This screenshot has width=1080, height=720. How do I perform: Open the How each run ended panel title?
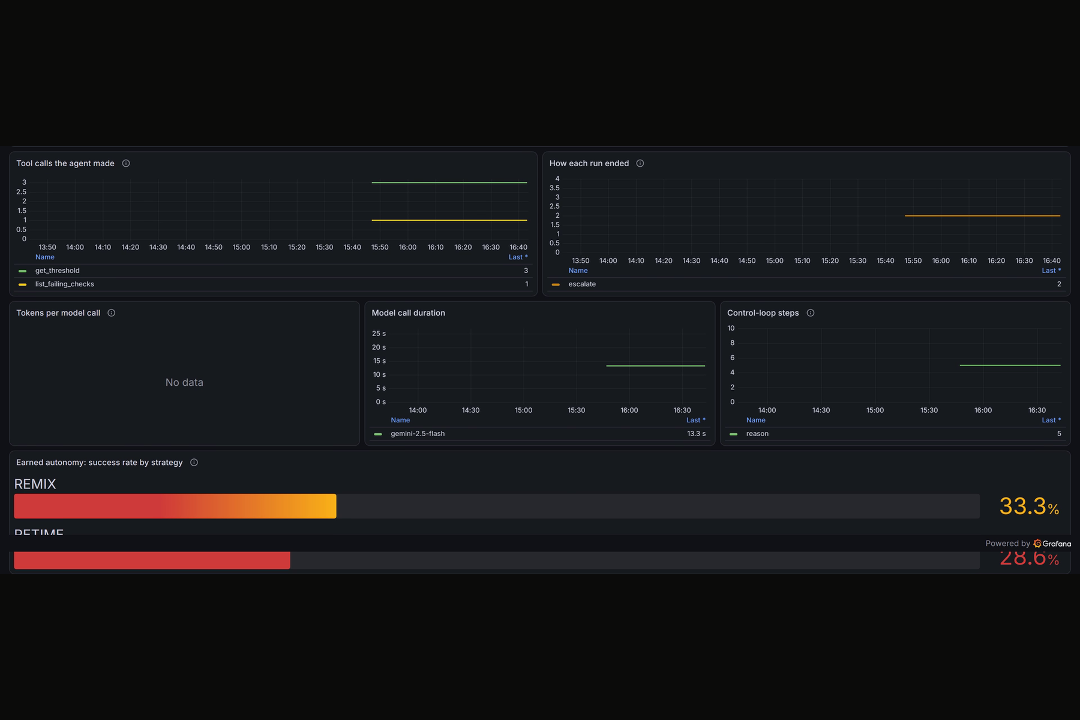tap(589, 163)
